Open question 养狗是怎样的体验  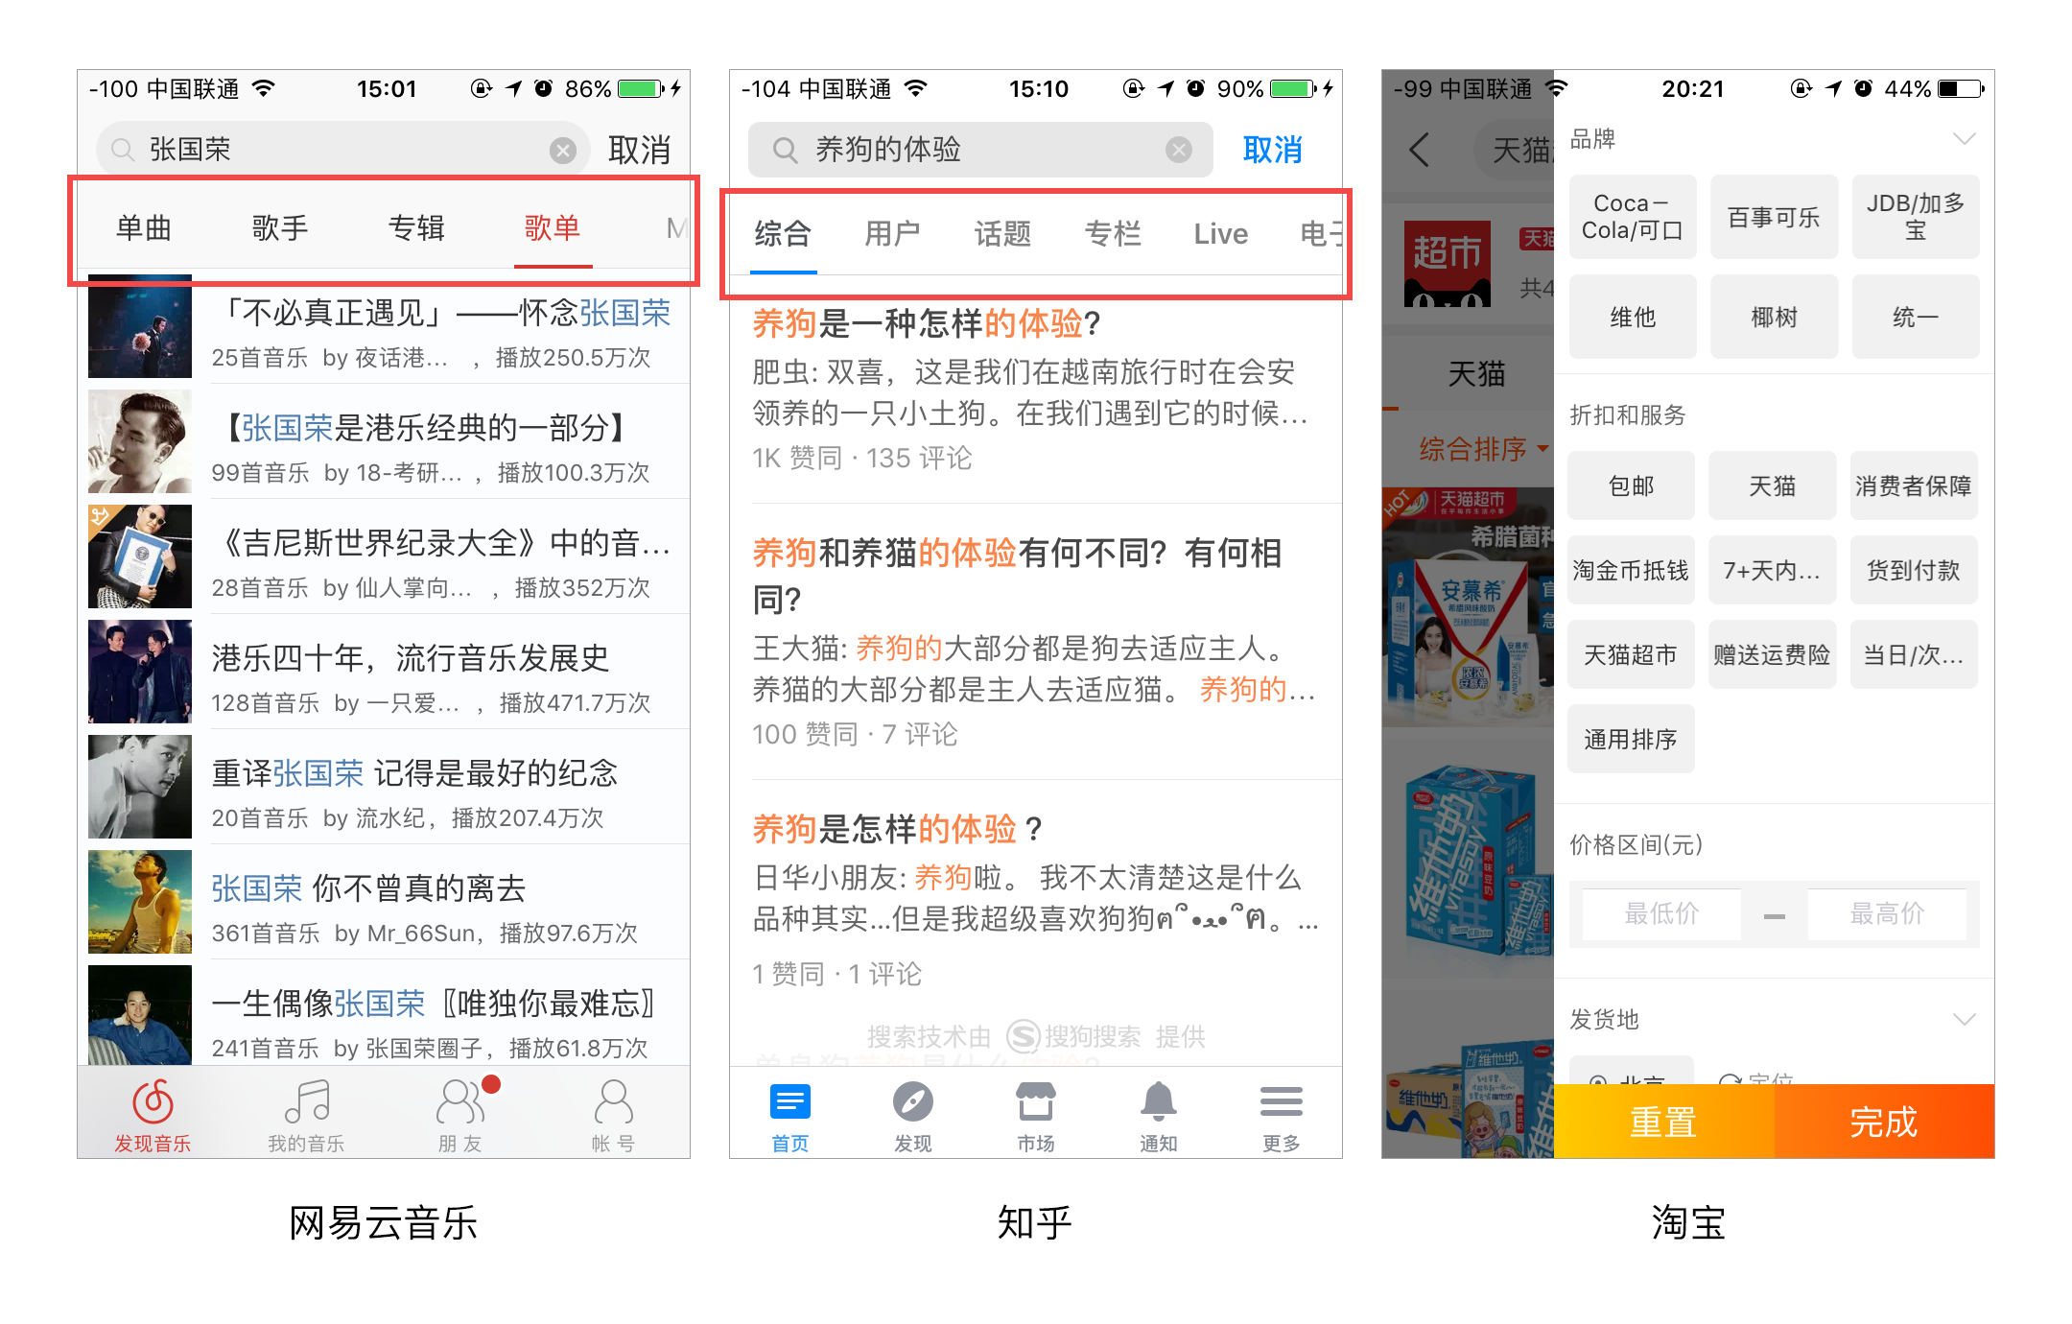[x=897, y=828]
